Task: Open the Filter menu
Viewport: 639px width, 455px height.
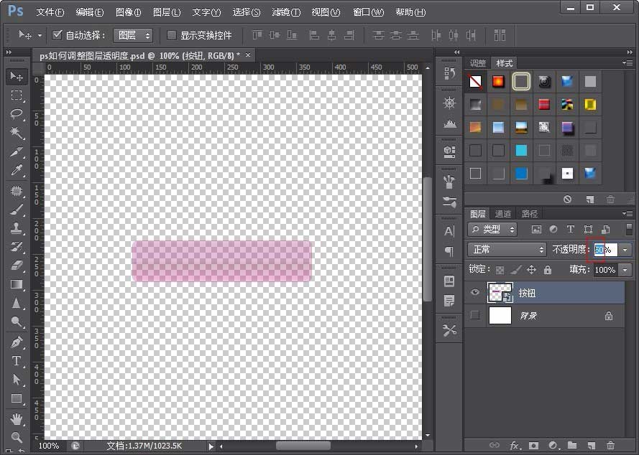Action: pyautogui.click(x=285, y=11)
